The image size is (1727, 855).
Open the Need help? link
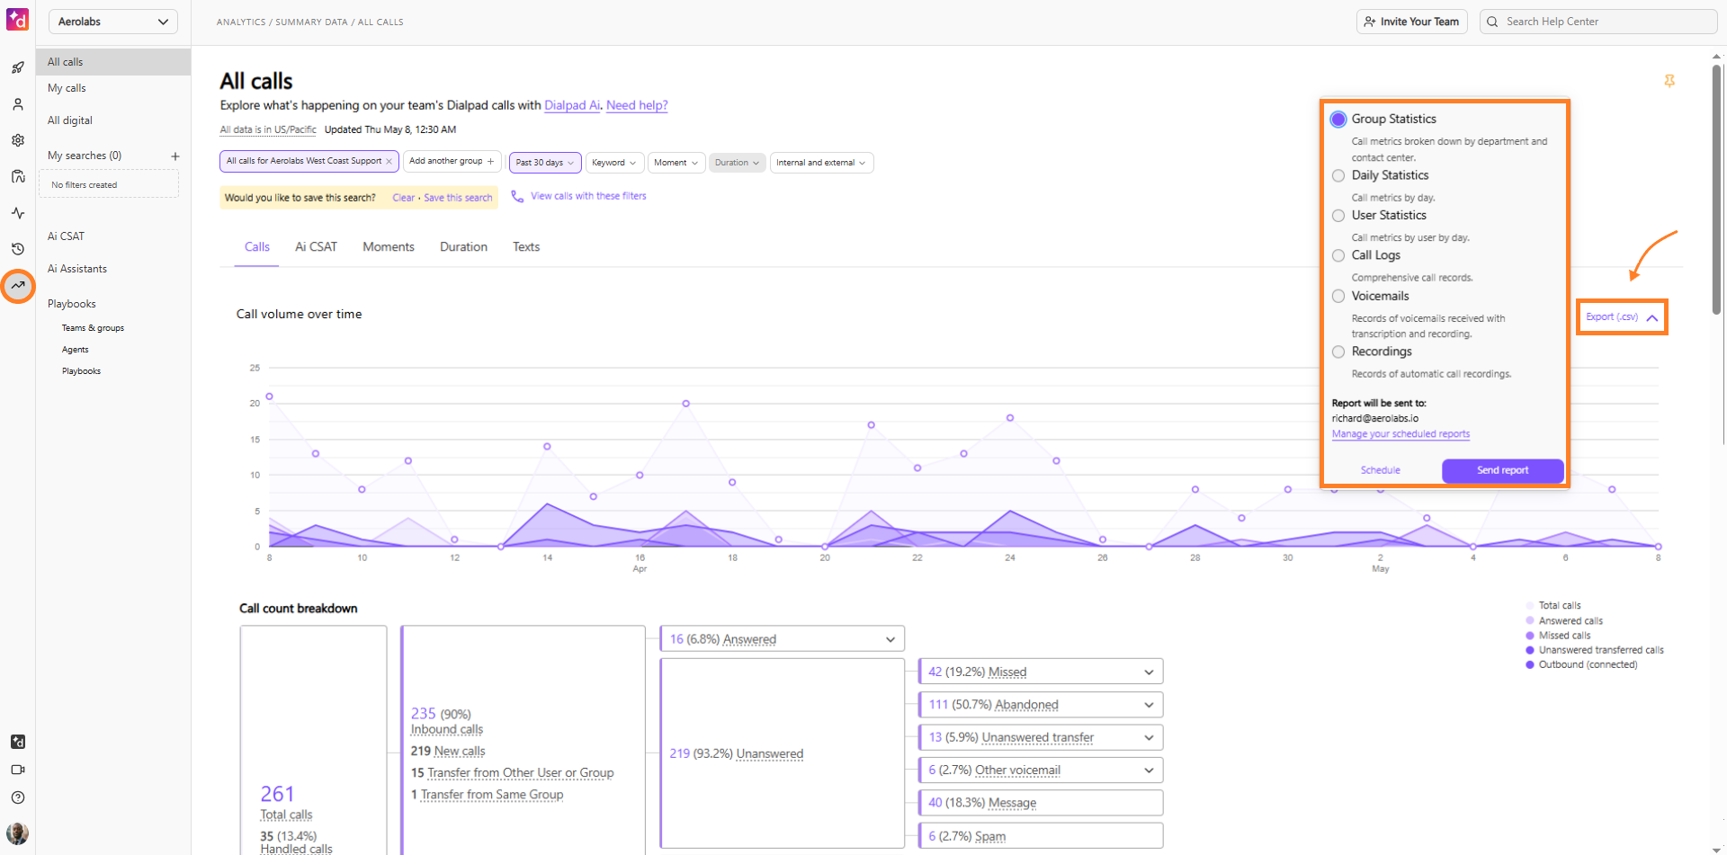(x=637, y=105)
